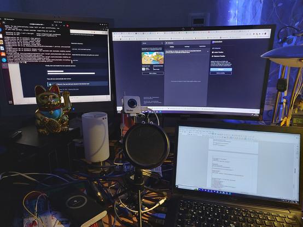Open Rhythmbox icon in the Ubuntu dock
This screenshot has width=303, height=227.
tap(1, 42)
